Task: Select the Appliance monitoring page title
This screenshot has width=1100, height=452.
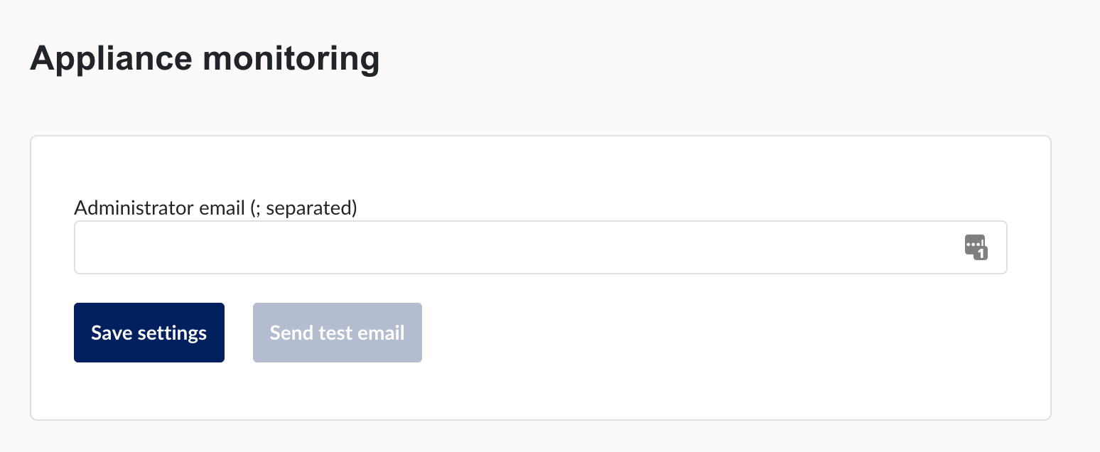Action: tap(205, 58)
